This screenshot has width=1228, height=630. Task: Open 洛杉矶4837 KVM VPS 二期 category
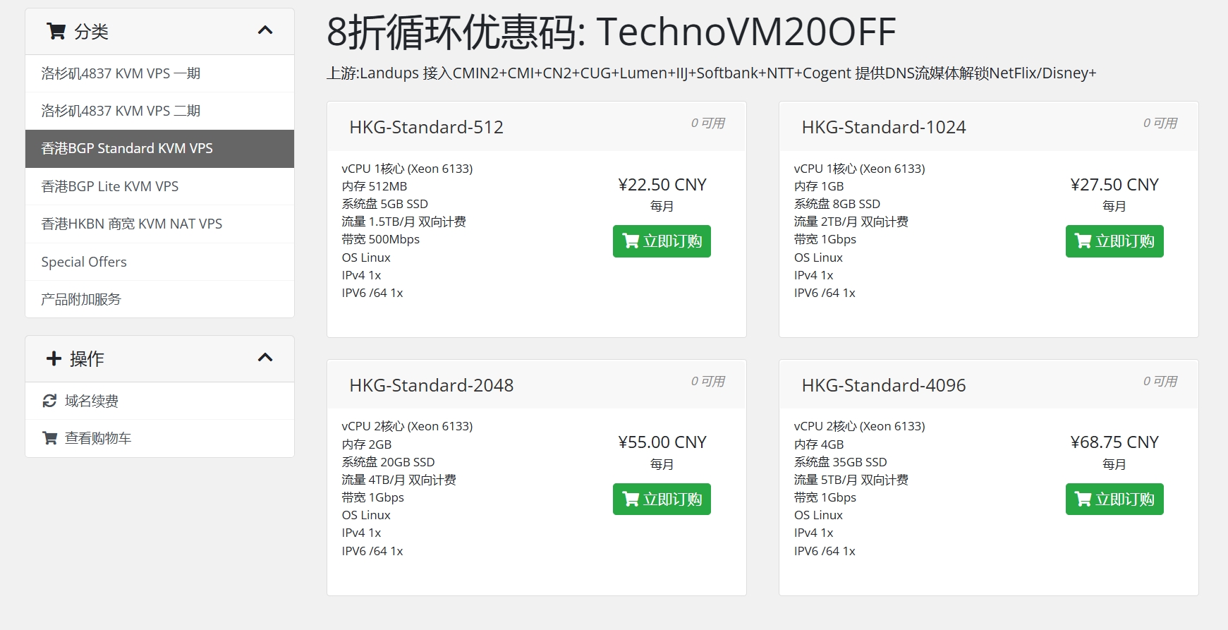click(121, 111)
